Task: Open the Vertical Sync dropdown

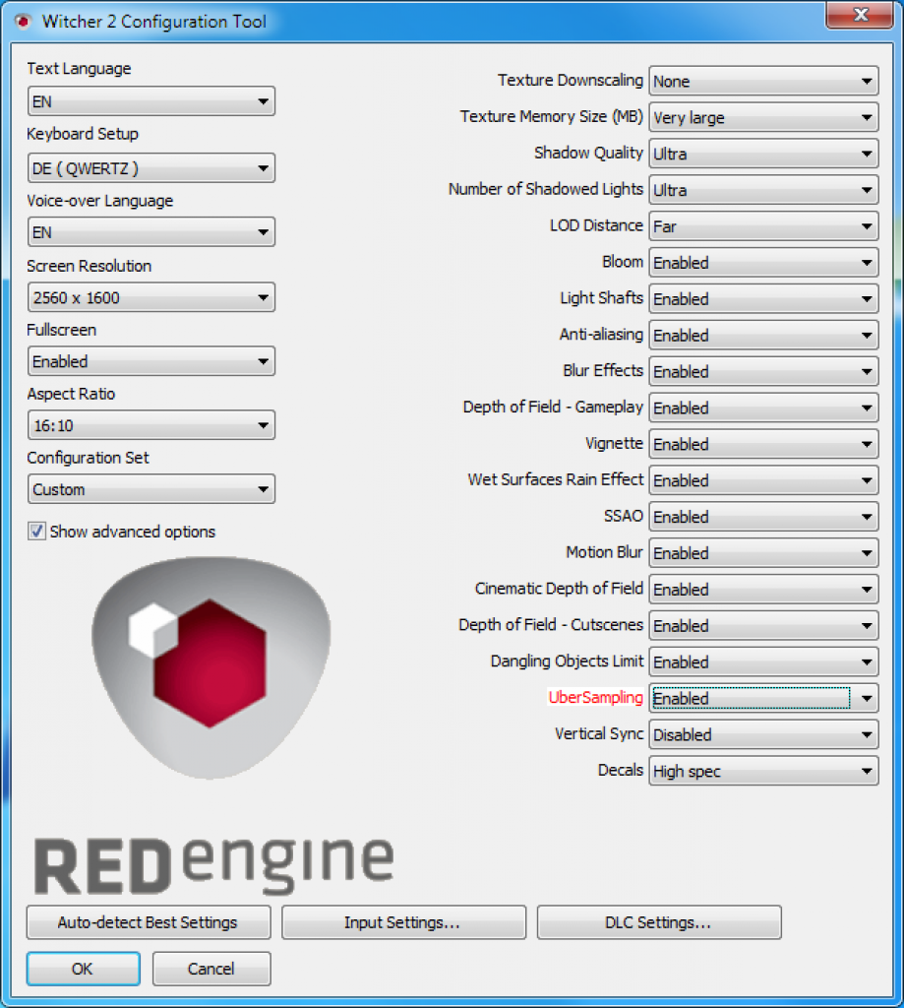Action: click(763, 734)
